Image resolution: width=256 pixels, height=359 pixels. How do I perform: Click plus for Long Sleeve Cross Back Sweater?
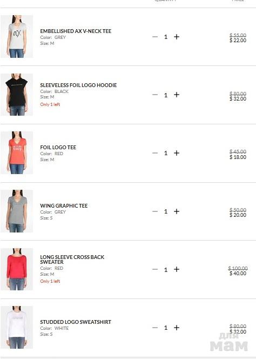[x=177, y=269]
